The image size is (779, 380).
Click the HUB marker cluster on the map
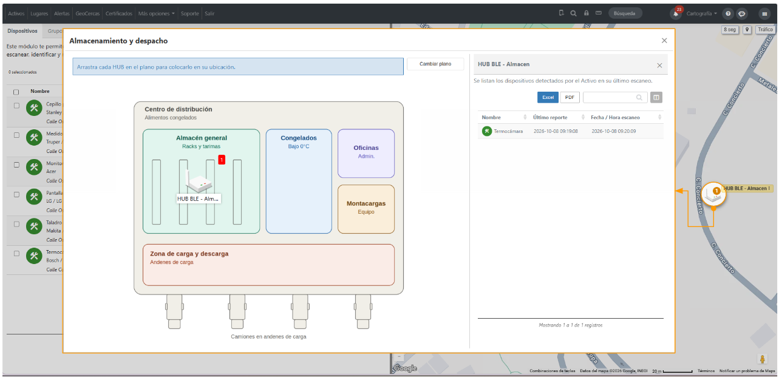pyautogui.click(x=715, y=193)
